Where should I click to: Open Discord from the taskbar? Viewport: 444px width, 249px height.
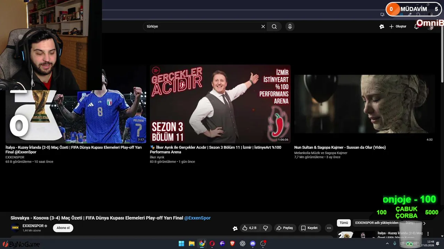(x=253, y=243)
